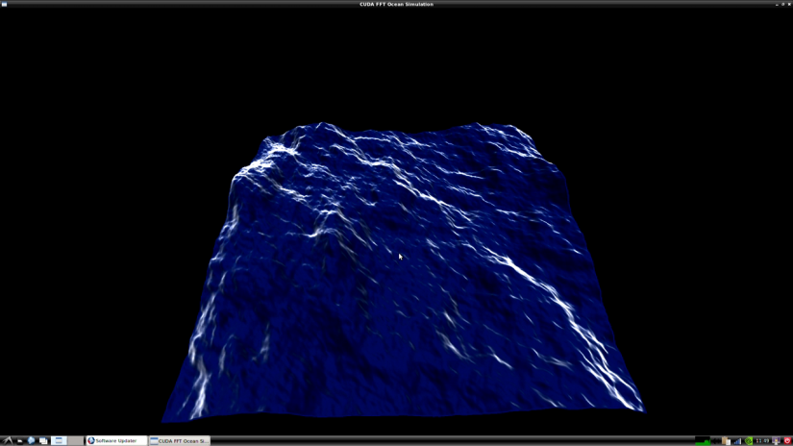Open the NVIDIA settings tray icon
The image size is (793, 446).
[749, 441]
